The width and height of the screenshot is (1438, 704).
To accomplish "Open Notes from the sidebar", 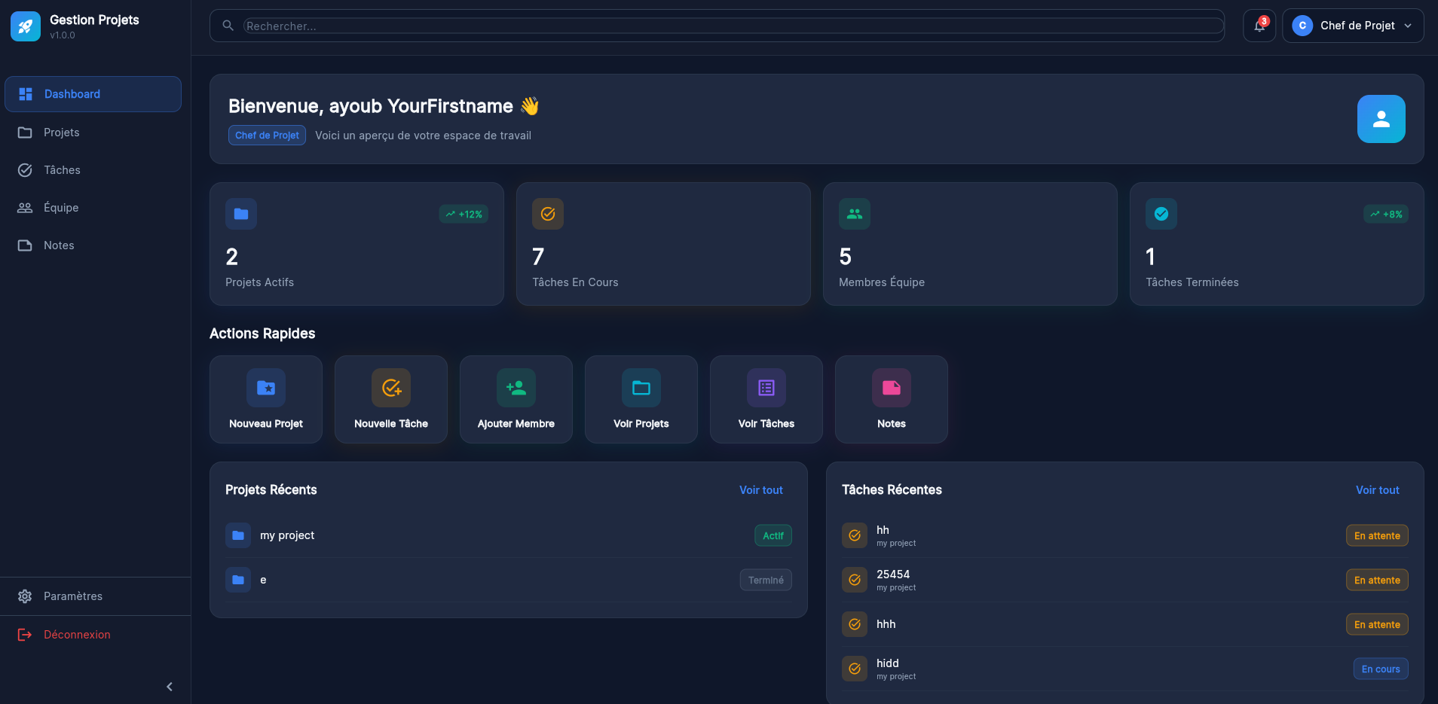I will coord(59,245).
